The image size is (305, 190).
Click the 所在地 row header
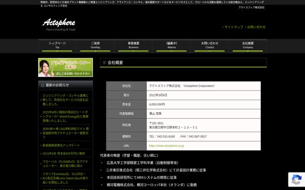(126, 125)
